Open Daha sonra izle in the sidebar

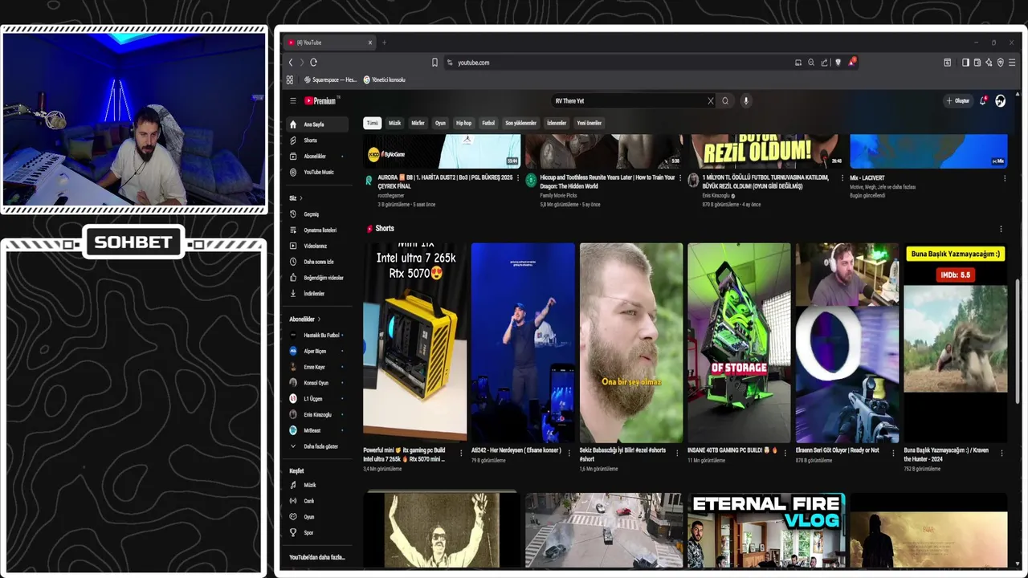318,262
